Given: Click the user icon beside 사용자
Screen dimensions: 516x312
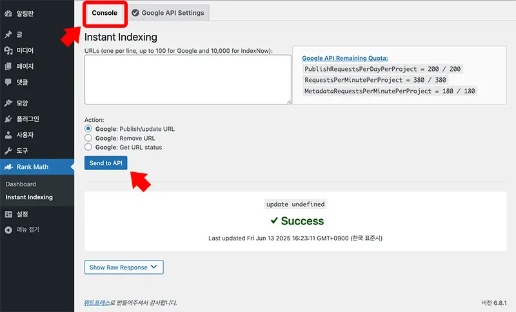Looking at the screenshot, I should [x=8, y=135].
